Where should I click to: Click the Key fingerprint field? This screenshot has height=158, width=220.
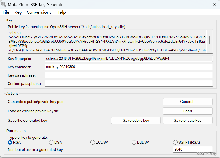click(129, 59)
